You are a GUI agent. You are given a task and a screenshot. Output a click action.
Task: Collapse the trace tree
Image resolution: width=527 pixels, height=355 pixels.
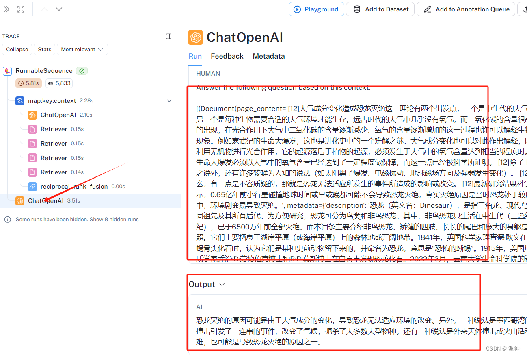point(17,49)
